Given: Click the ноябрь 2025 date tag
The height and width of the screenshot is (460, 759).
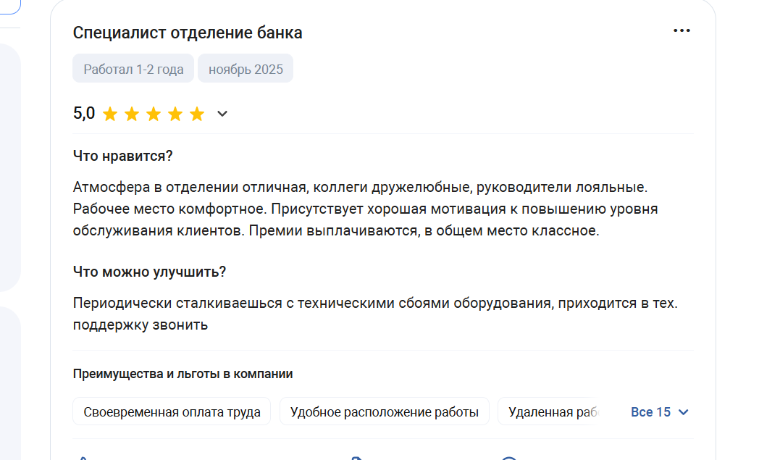Looking at the screenshot, I should 246,70.
